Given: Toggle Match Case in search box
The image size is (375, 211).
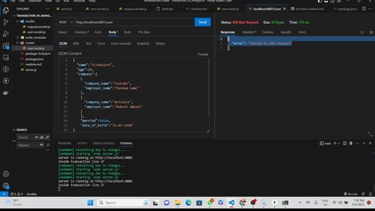Looking at the screenshot, I should [x=36, y=137].
